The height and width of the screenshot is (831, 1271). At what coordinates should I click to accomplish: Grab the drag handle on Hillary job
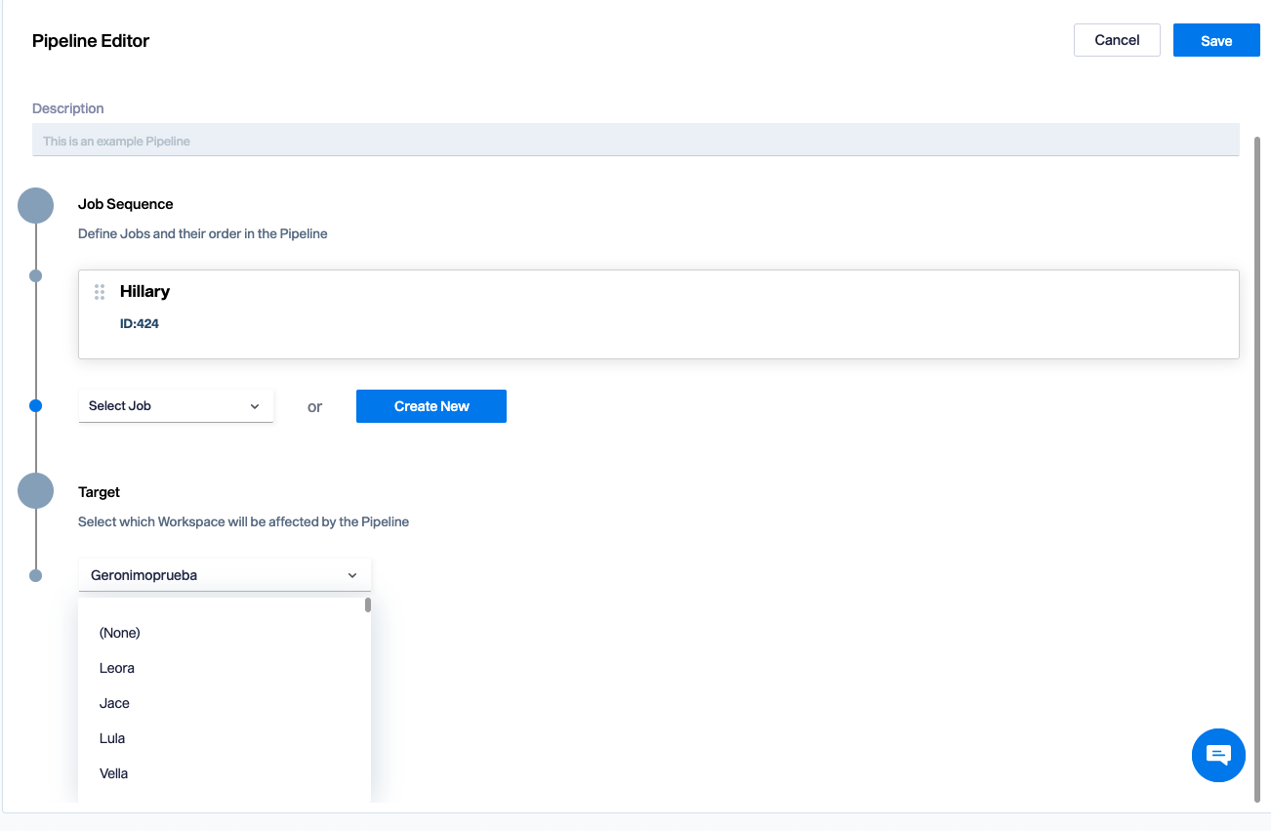[x=100, y=292]
